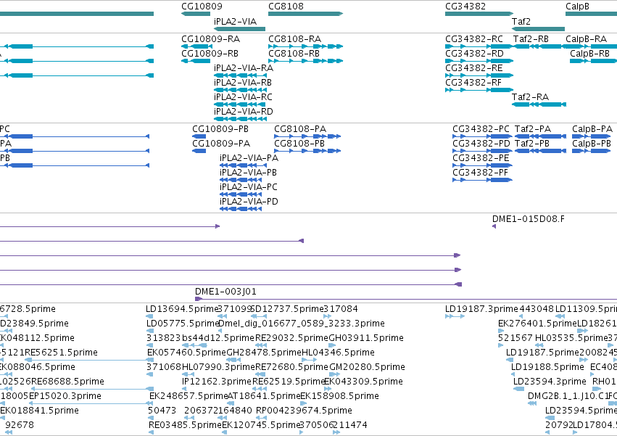The image size is (617, 436).
Task: Open BAC clone DME1-015D08.F
Action: pyautogui.click(x=528, y=219)
